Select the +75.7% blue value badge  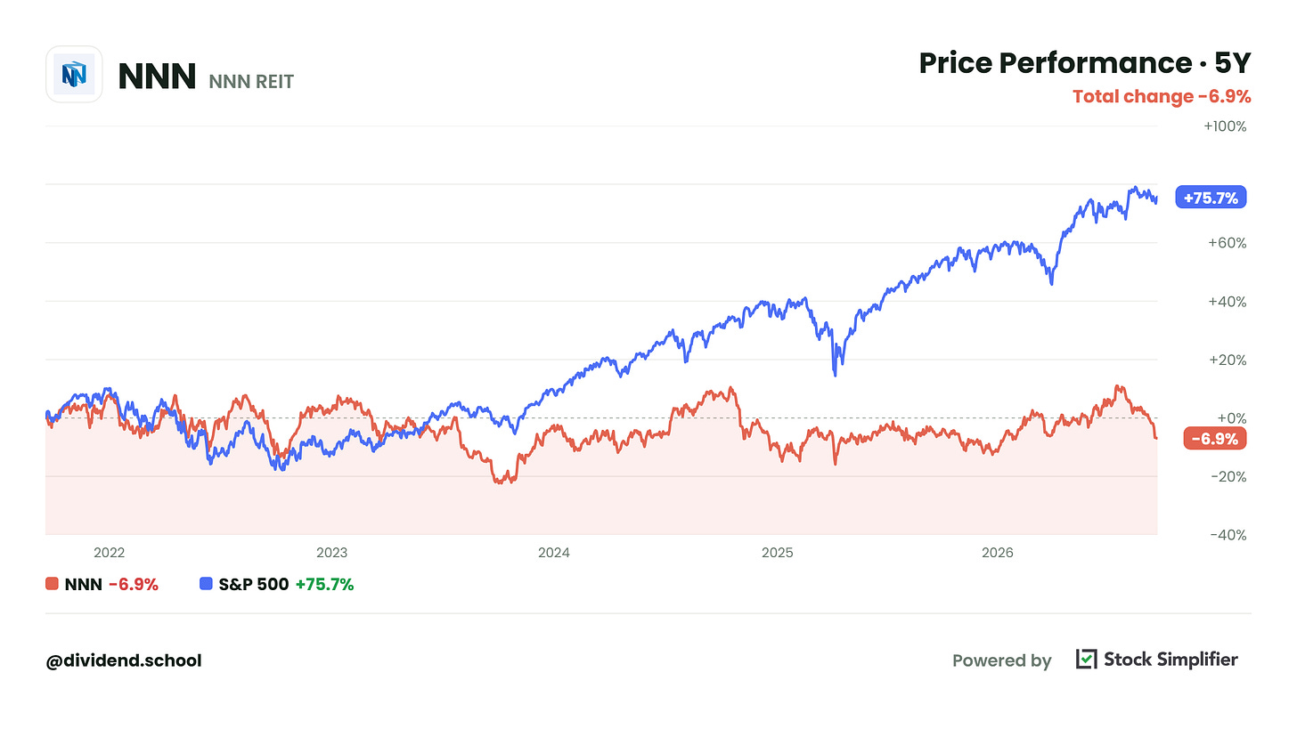tap(1211, 198)
